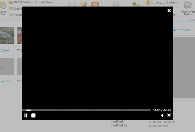Click the Outlook icon in ribbon
Viewport: 195px width, 132px height.
coord(148,3)
